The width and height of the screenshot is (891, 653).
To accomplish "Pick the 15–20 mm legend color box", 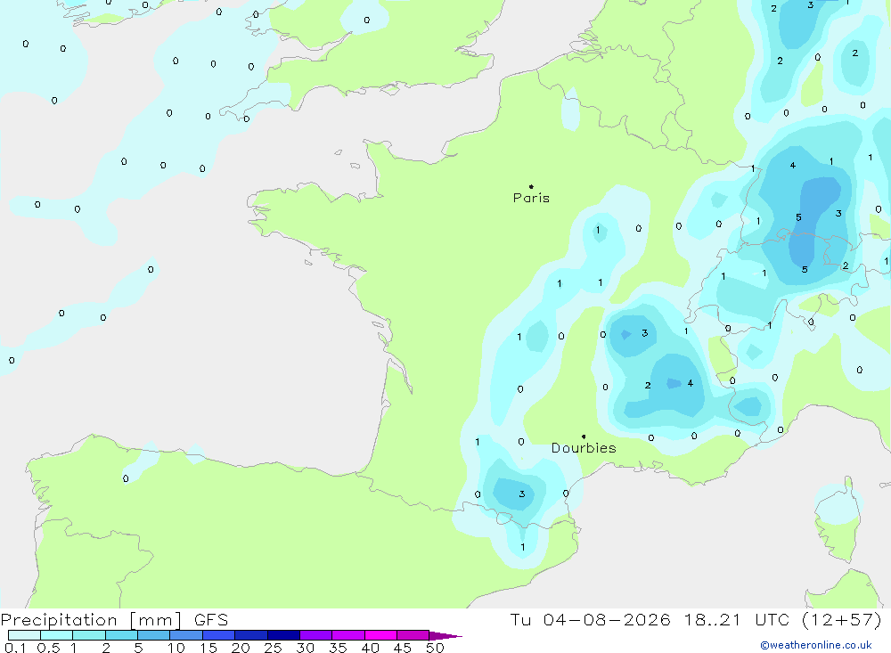I will click(219, 635).
